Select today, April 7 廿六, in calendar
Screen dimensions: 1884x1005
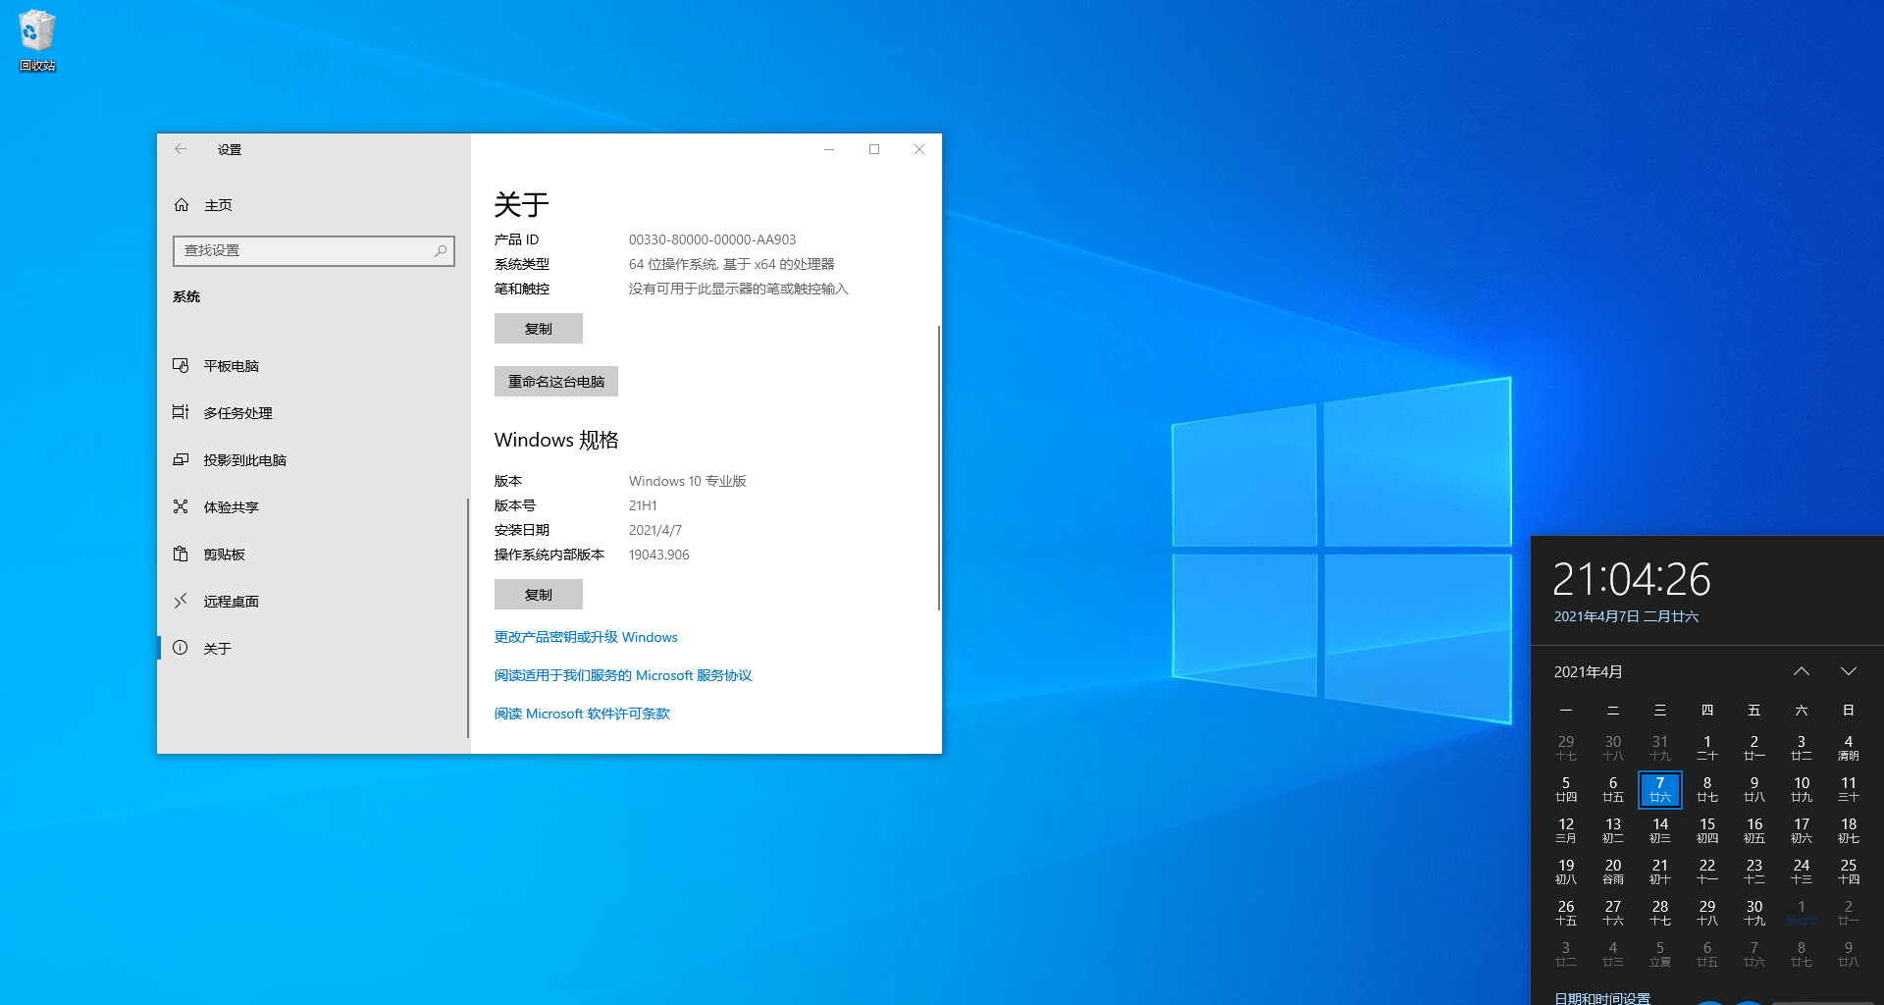pos(1660,789)
